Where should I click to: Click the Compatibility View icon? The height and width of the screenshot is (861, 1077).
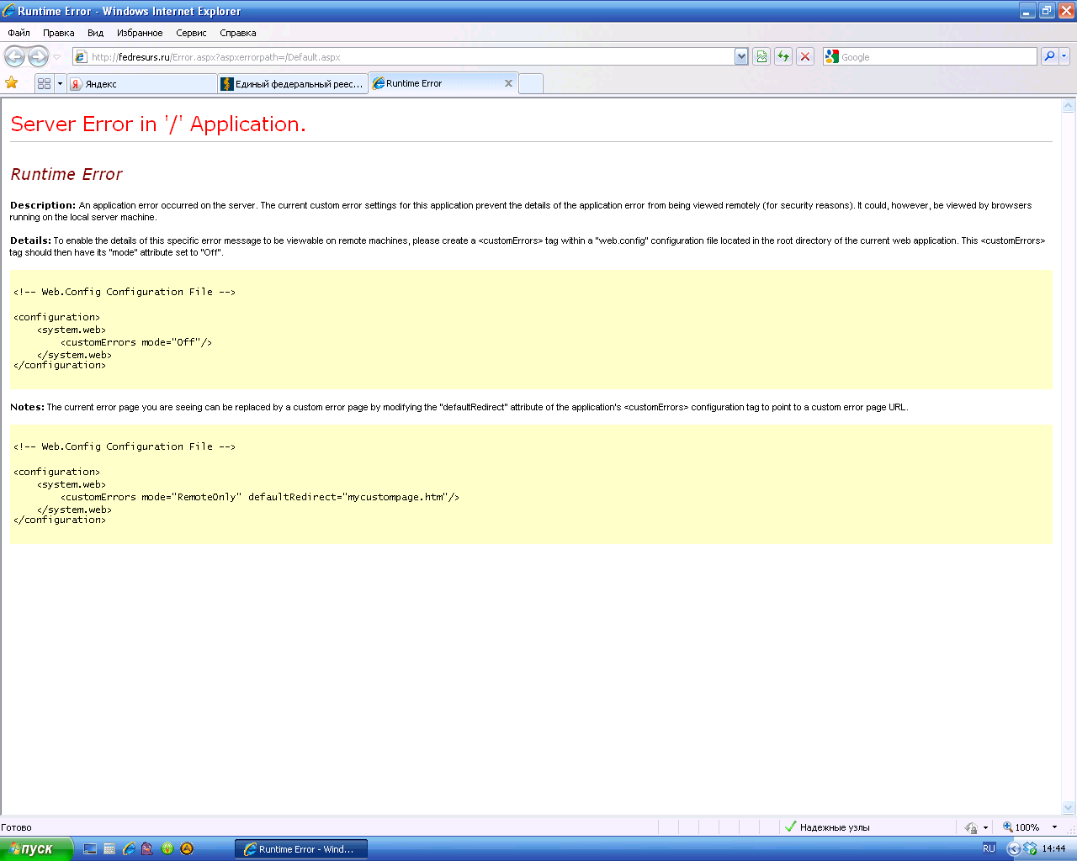pyautogui.click(x=761, y=56)
